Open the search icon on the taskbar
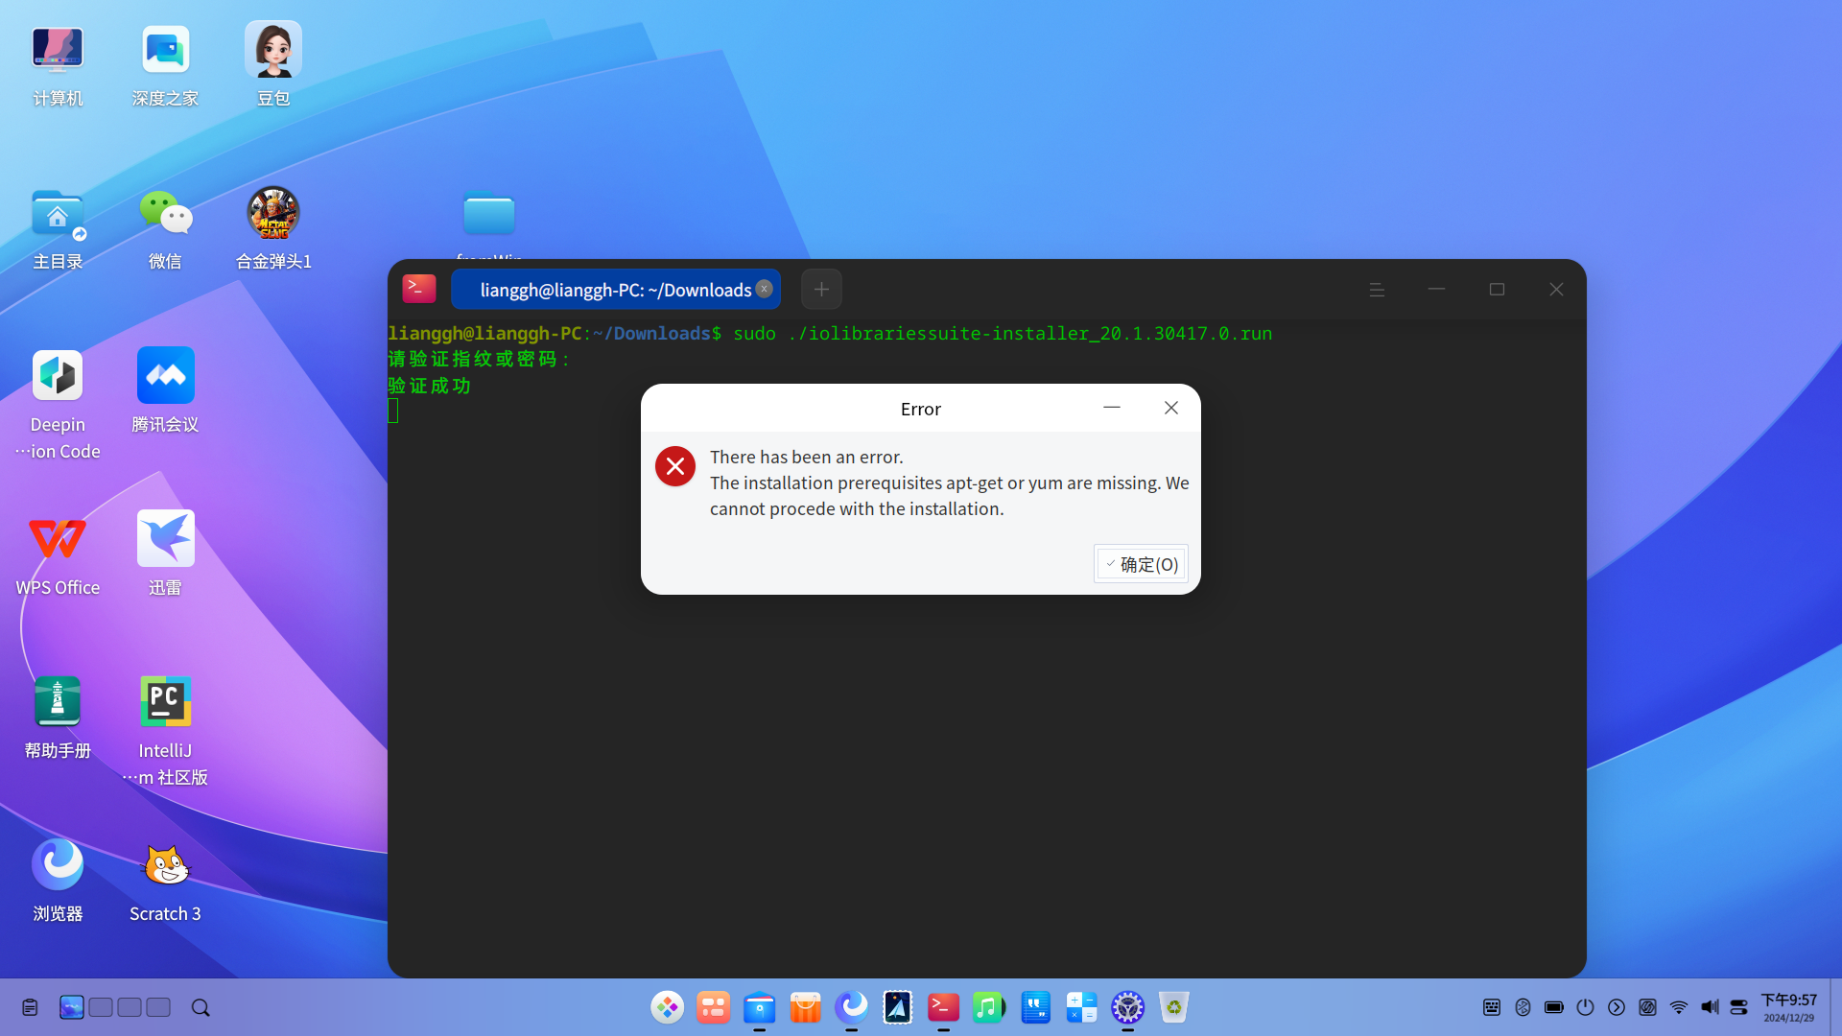 (201, 1007)
